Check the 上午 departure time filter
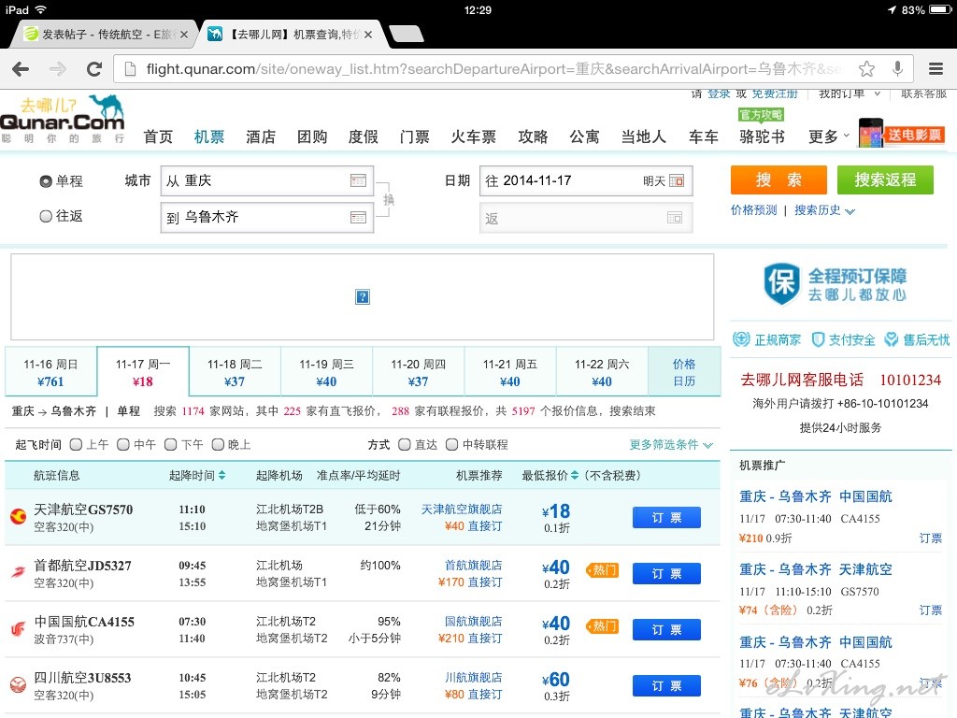Screen dimensions: 957x718 click(x=77, y=445)
